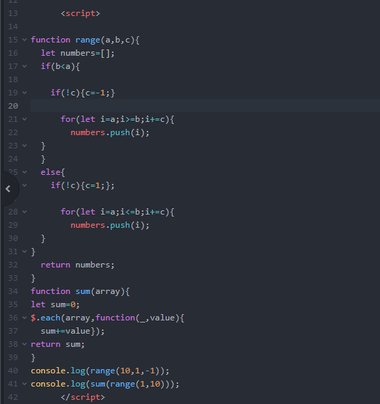The height and width of the screenshot is (404, 380).
Task: Select line number 32 in the gutter
Action: click(13, 265)
